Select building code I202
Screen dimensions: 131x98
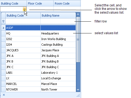[x=23, y=39]
